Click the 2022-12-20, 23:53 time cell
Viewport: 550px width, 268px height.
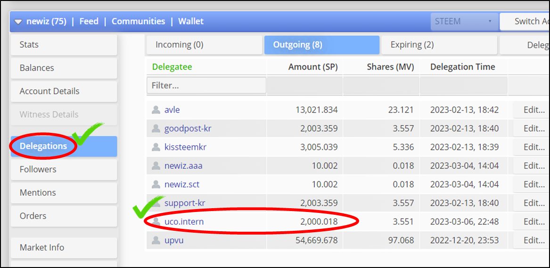(x=464, y=240)
